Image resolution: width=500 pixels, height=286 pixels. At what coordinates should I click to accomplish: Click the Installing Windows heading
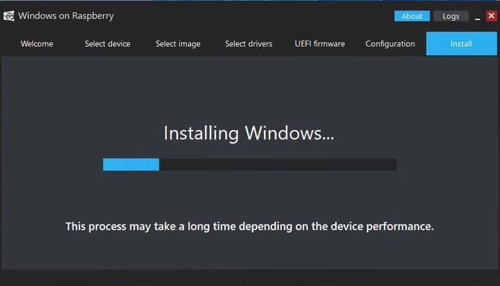click(x=249, y=133)
